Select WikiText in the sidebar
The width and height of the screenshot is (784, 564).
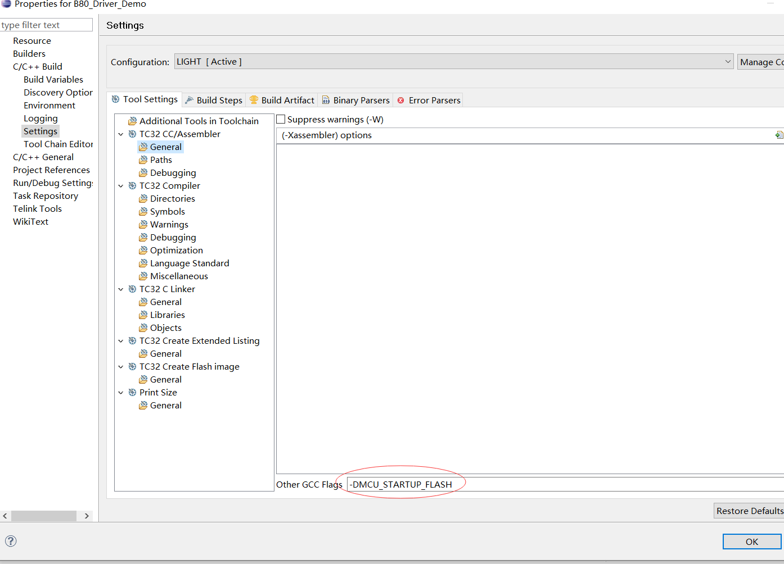point(31,221)
